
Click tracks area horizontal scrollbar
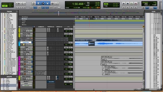coord(104,89)
